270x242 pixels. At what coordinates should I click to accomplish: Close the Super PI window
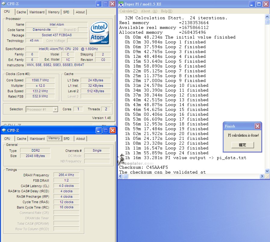point(266,4)
